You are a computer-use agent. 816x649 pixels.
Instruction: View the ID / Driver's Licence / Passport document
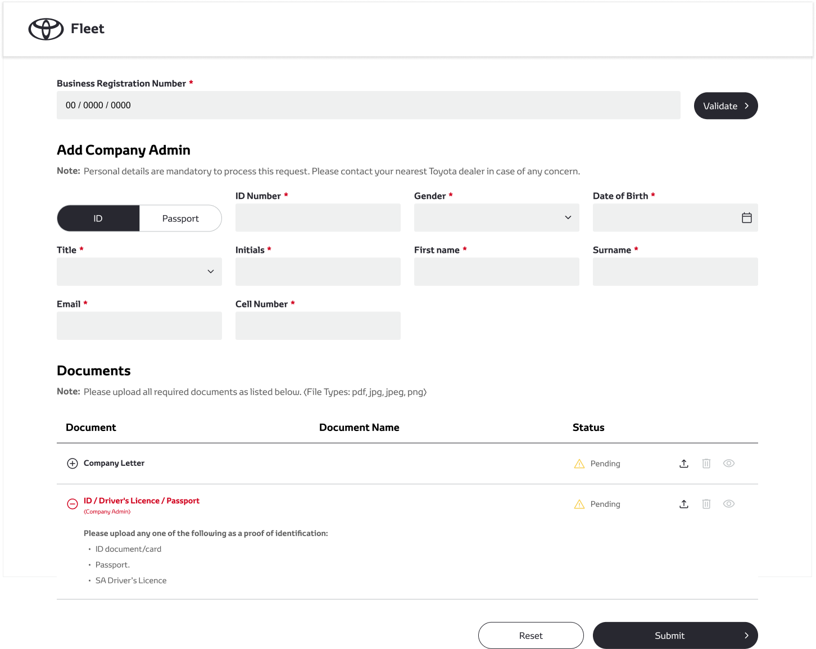point(728,504)
